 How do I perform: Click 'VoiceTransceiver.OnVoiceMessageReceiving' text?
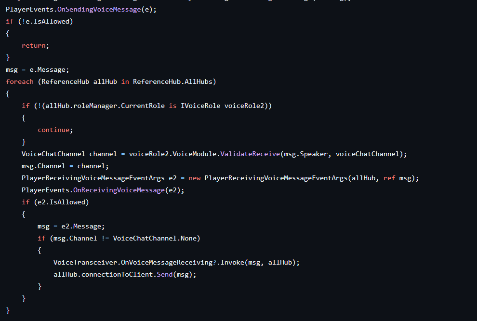coord(133,263)
